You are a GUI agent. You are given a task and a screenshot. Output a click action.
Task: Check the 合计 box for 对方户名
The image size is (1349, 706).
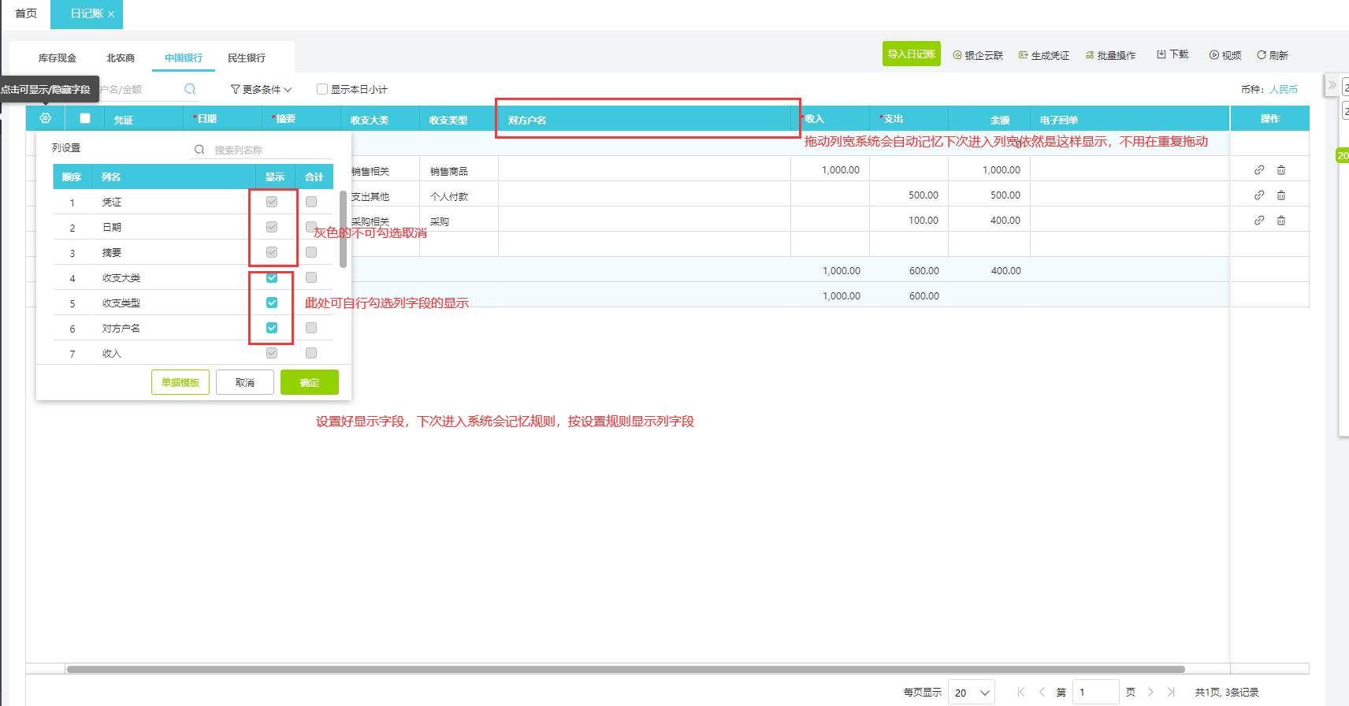(311, 328)
